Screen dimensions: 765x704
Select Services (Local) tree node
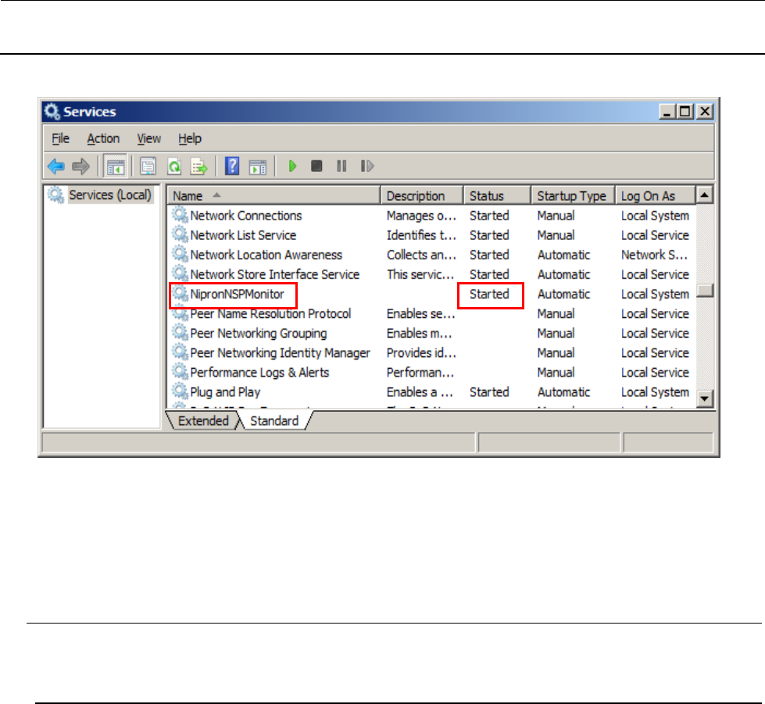click(109, 195)
